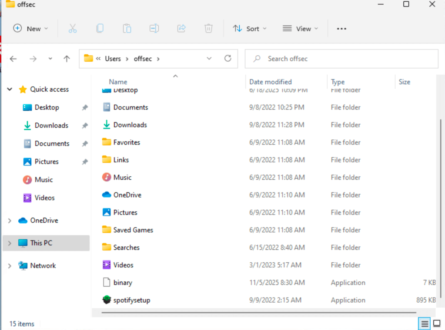Open the Sort dropdown menu
Image resolution: width=445 pixels, height=330 pixels.
point(250,29)
